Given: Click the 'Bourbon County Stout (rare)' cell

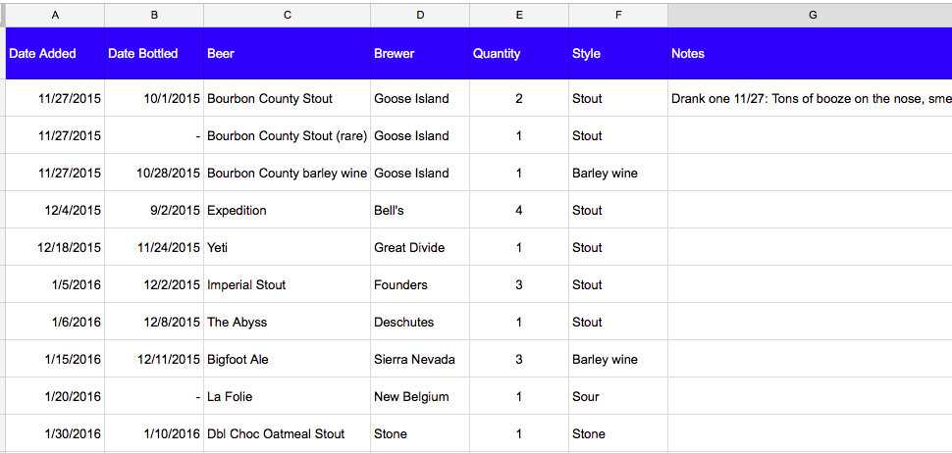Looking at the screenshot, I should click(x=287, y=136).
